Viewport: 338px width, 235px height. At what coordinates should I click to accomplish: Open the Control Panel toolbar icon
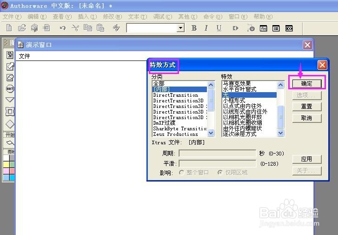pyautogui.click(x=251, y=28)
